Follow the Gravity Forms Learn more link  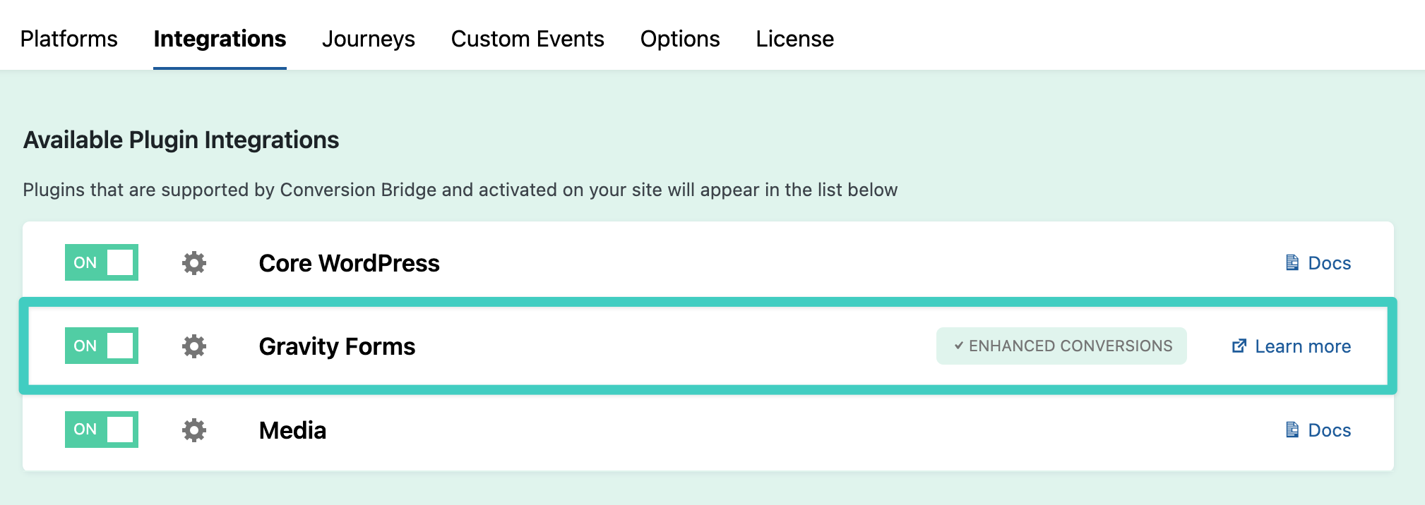click(x=1302, y=346)
